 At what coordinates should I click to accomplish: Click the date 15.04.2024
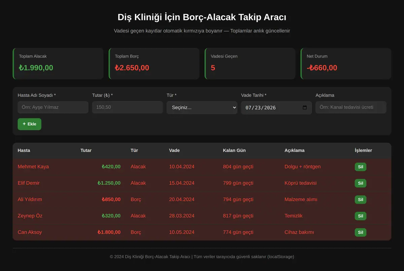pyautogui.click(x=182, y=183)
